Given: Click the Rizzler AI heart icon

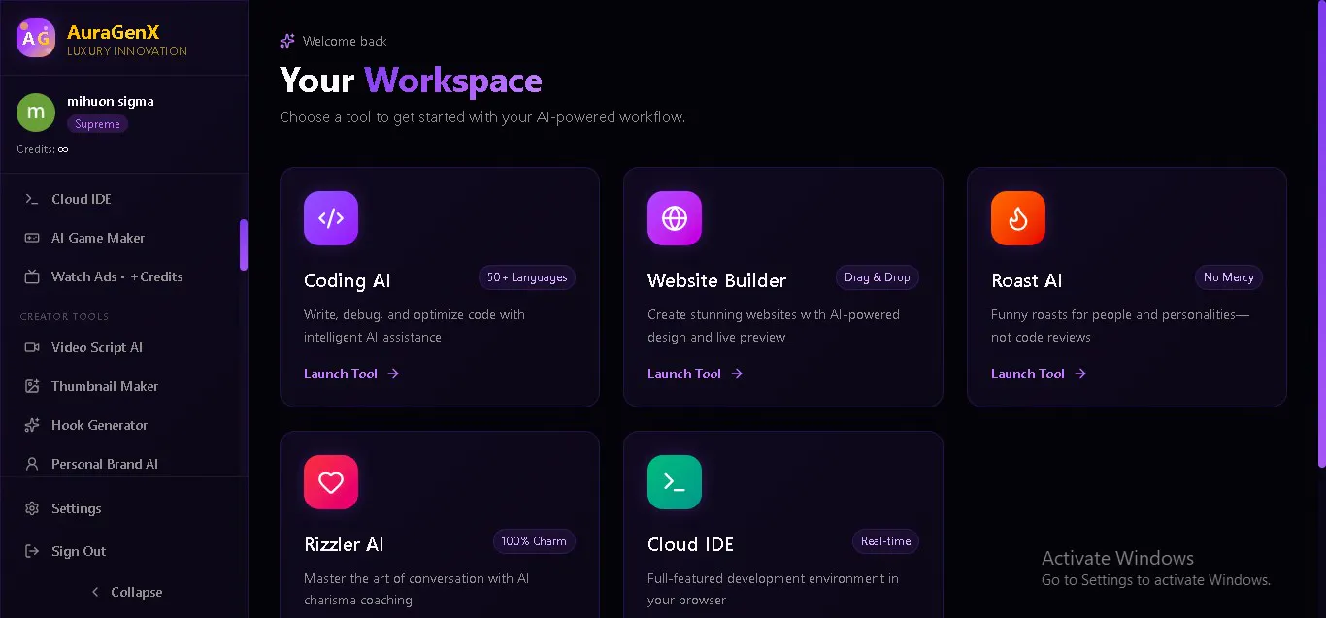Looking at the screenshot, I should pos(331,482).
